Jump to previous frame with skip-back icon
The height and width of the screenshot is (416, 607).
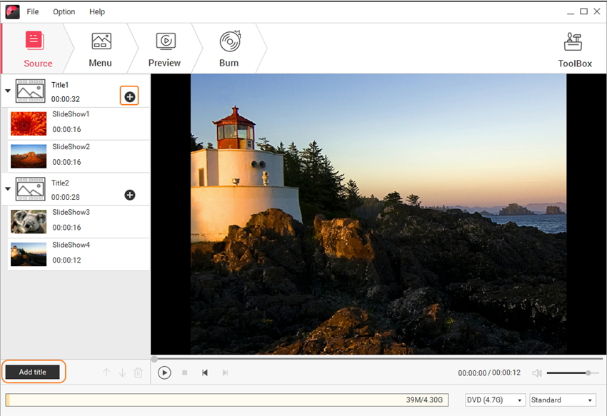[x=205, y=372]
